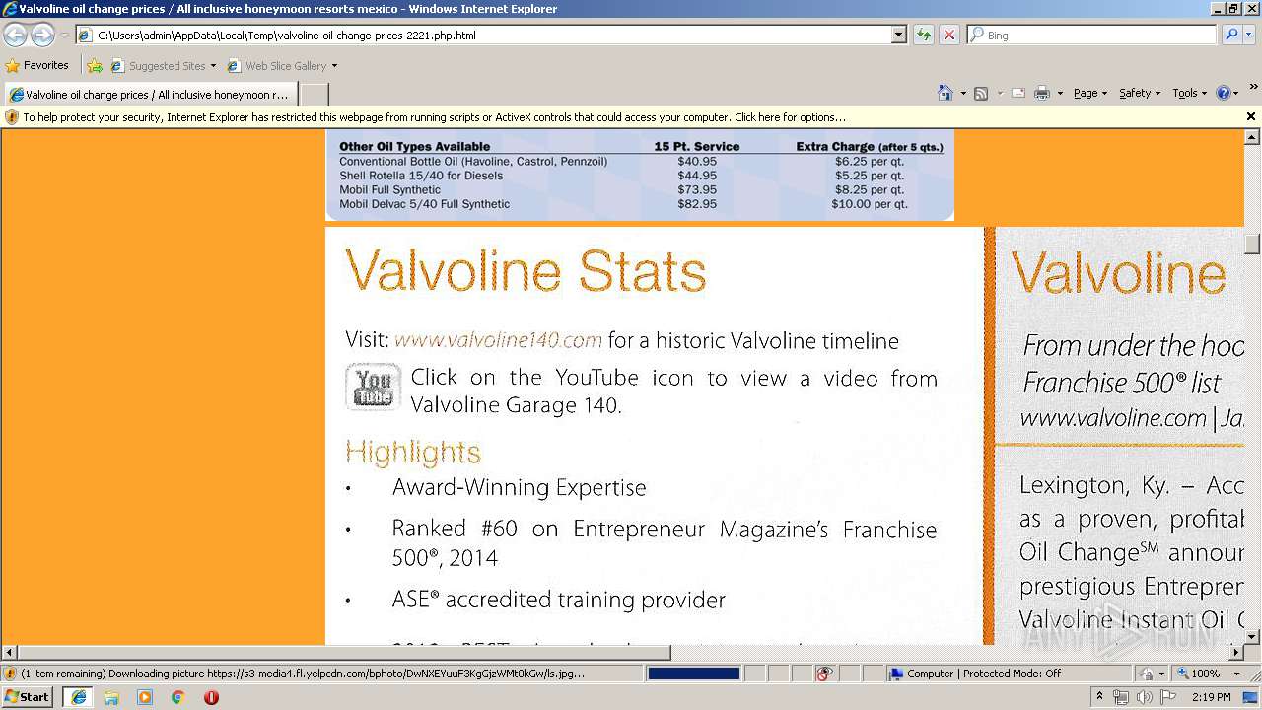Show hidden tray icons arrow

tap(1099, 697)
